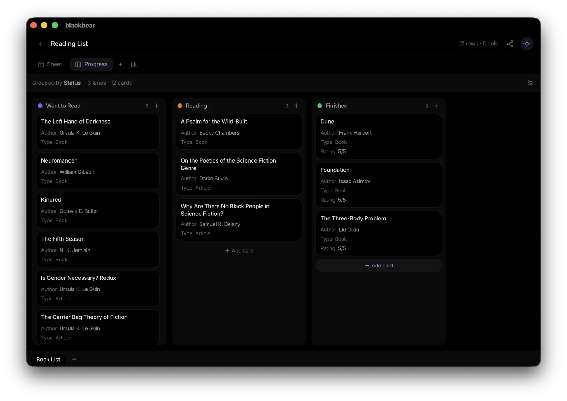Screen dimensions: 567x401
Task: Click author William Gibson
Action: tap(77, 172)
